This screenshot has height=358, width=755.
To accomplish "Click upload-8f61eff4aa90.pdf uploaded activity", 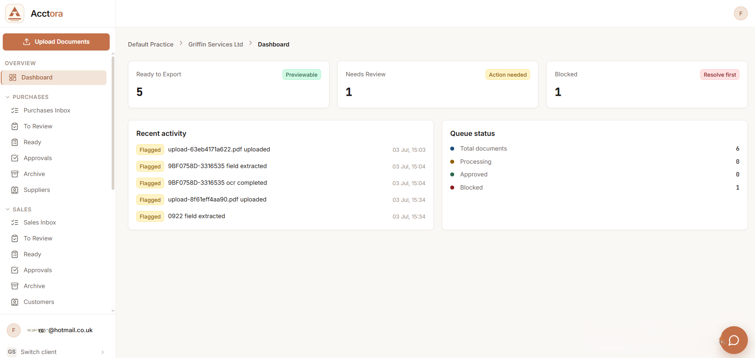I will pyautogui.click(x=217, y=199).
